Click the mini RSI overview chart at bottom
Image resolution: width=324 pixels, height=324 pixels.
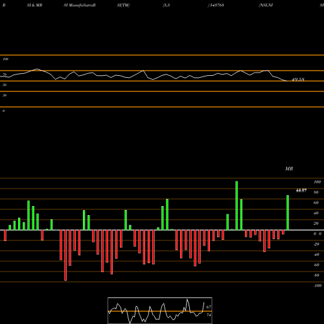pos(160,310)
